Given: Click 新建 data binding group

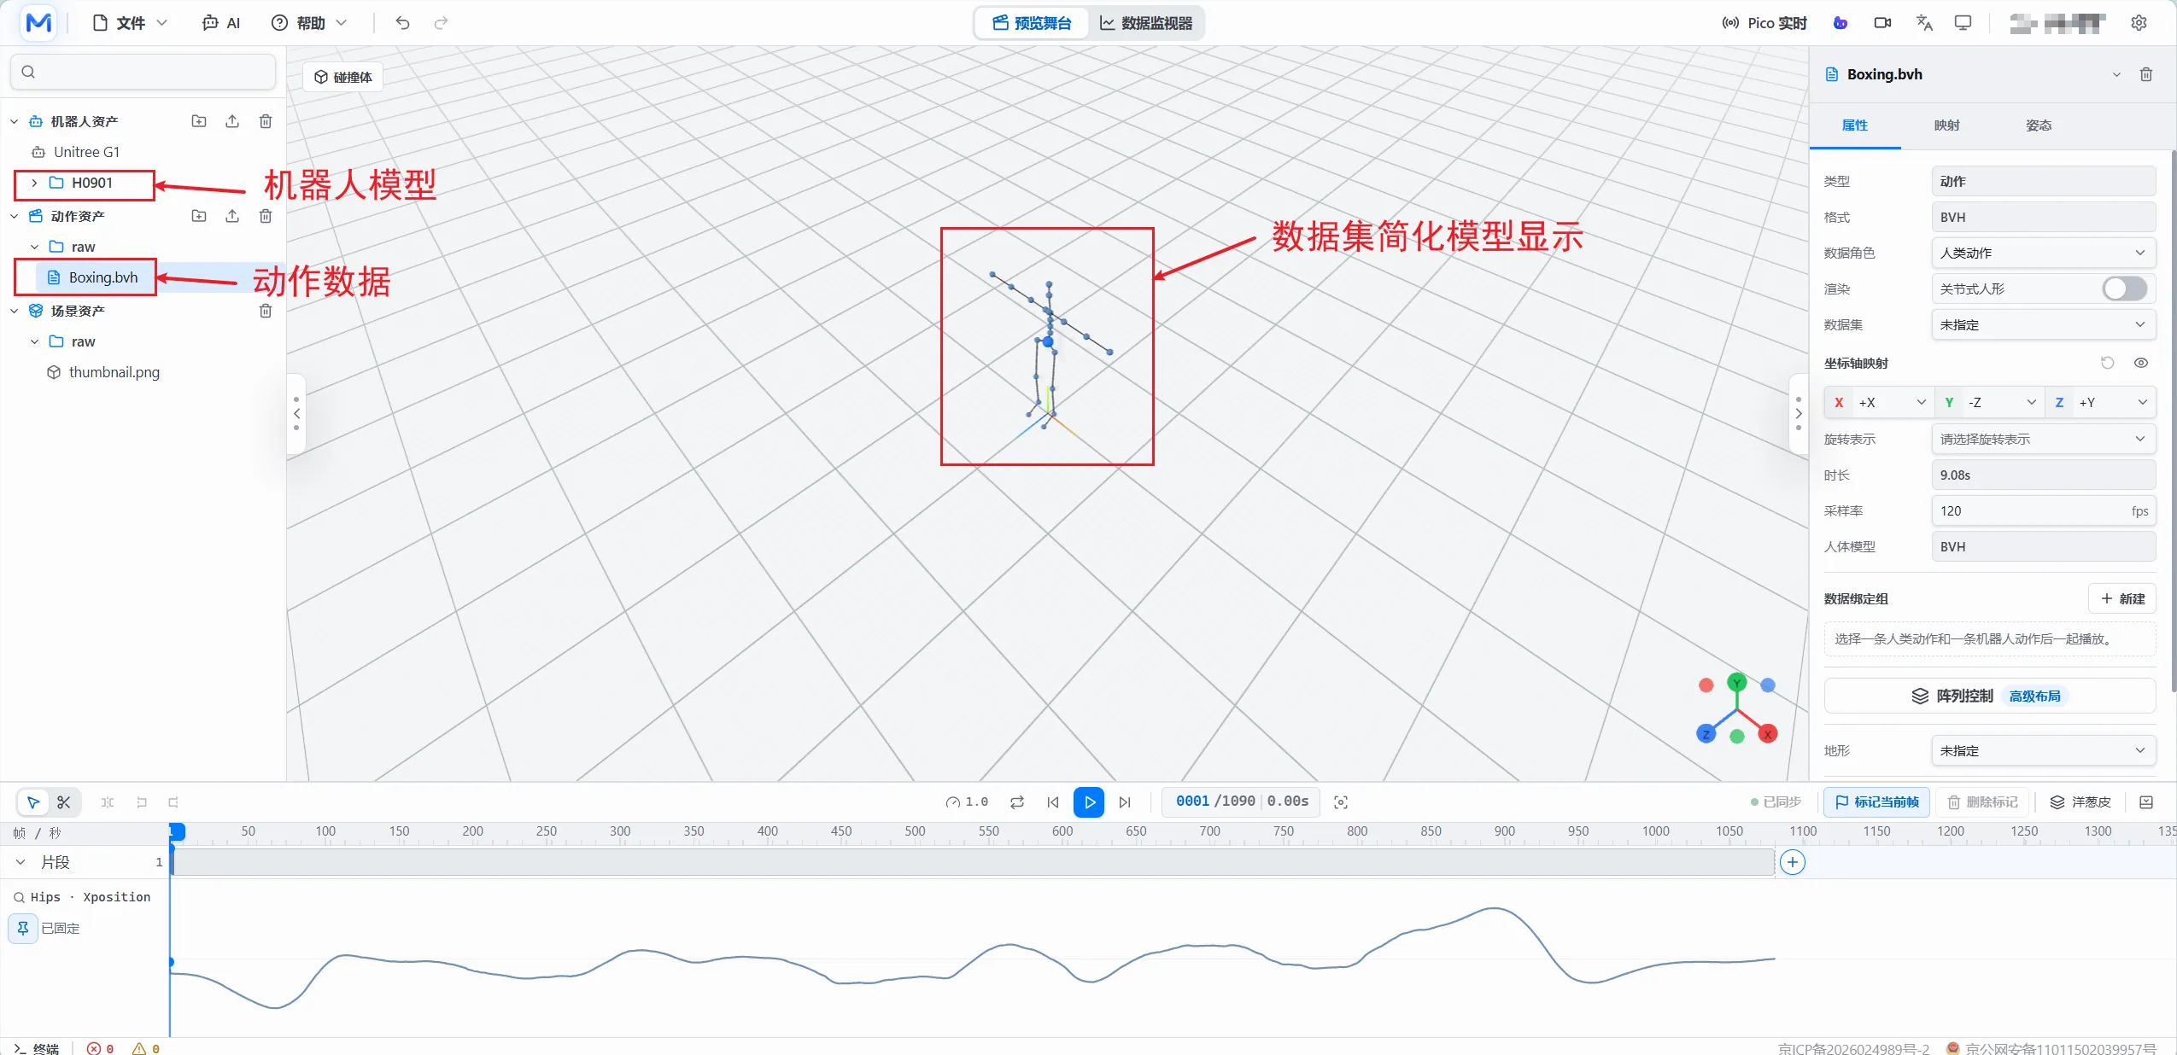Looking at the screenshot, I should click(2122, 599).
